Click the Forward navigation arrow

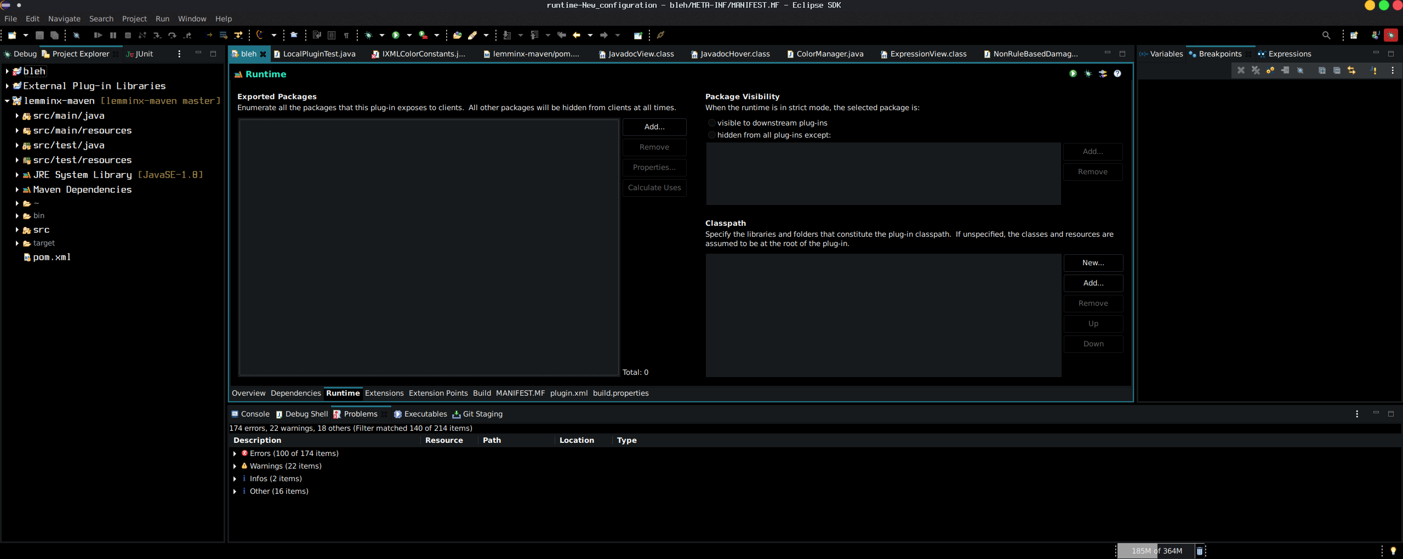point(604,35)
